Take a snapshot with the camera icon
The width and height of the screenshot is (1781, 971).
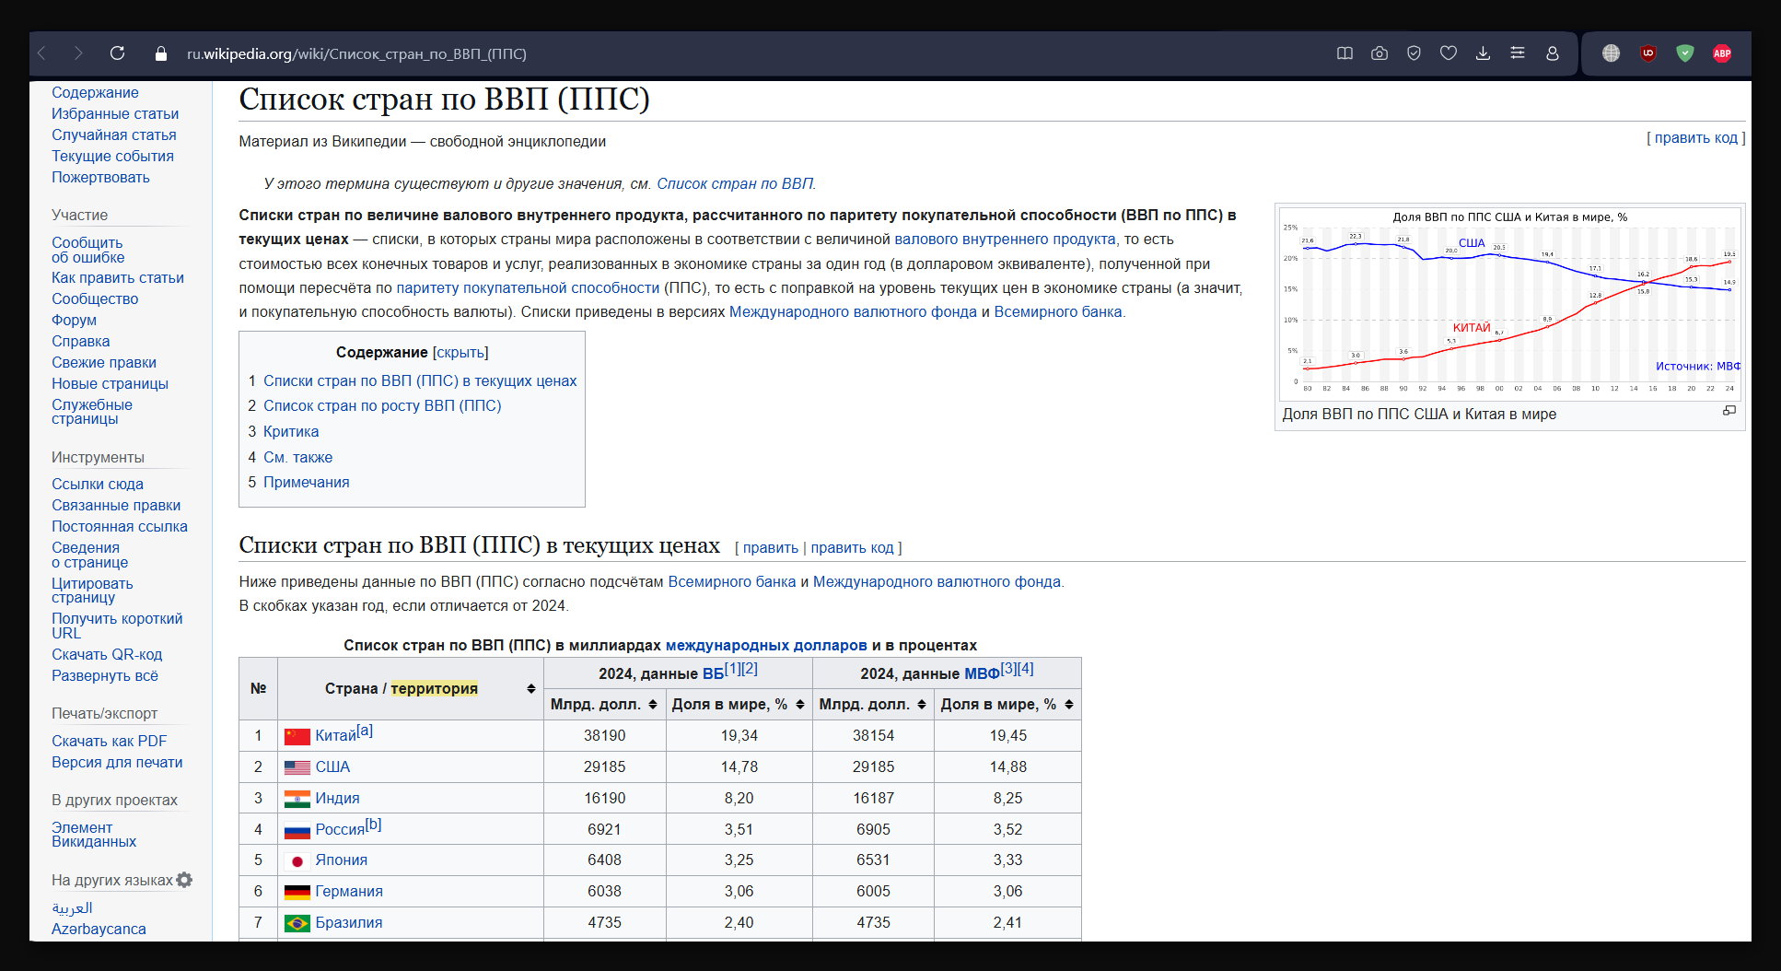[1379, 53]
